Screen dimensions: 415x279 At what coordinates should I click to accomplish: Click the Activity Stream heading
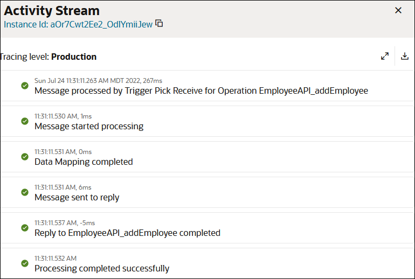(x=52, y=11)
